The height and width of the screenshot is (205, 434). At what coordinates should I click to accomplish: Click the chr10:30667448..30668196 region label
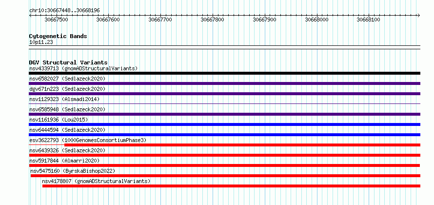point(64,10)
